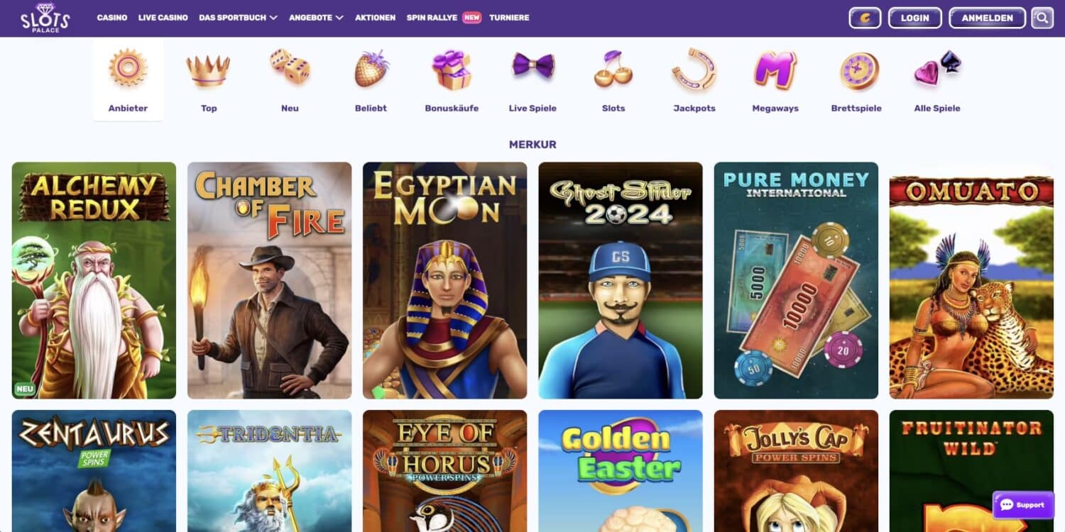
Task: Click the Login button
Action: [x=915, y=18]
